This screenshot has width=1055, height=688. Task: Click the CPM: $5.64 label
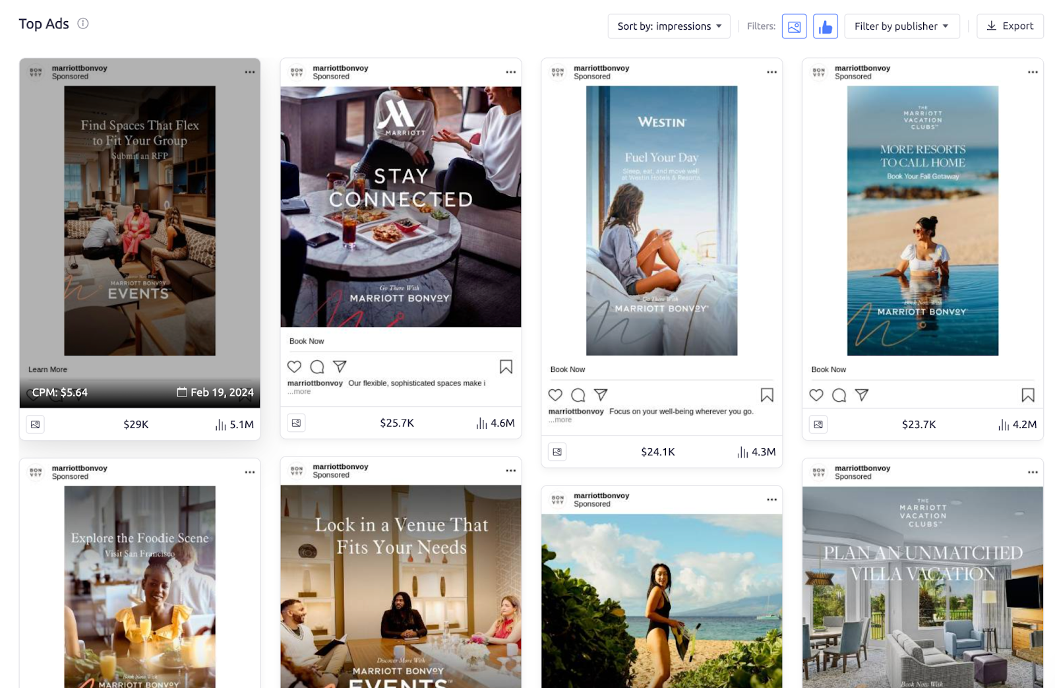[60, 392]
